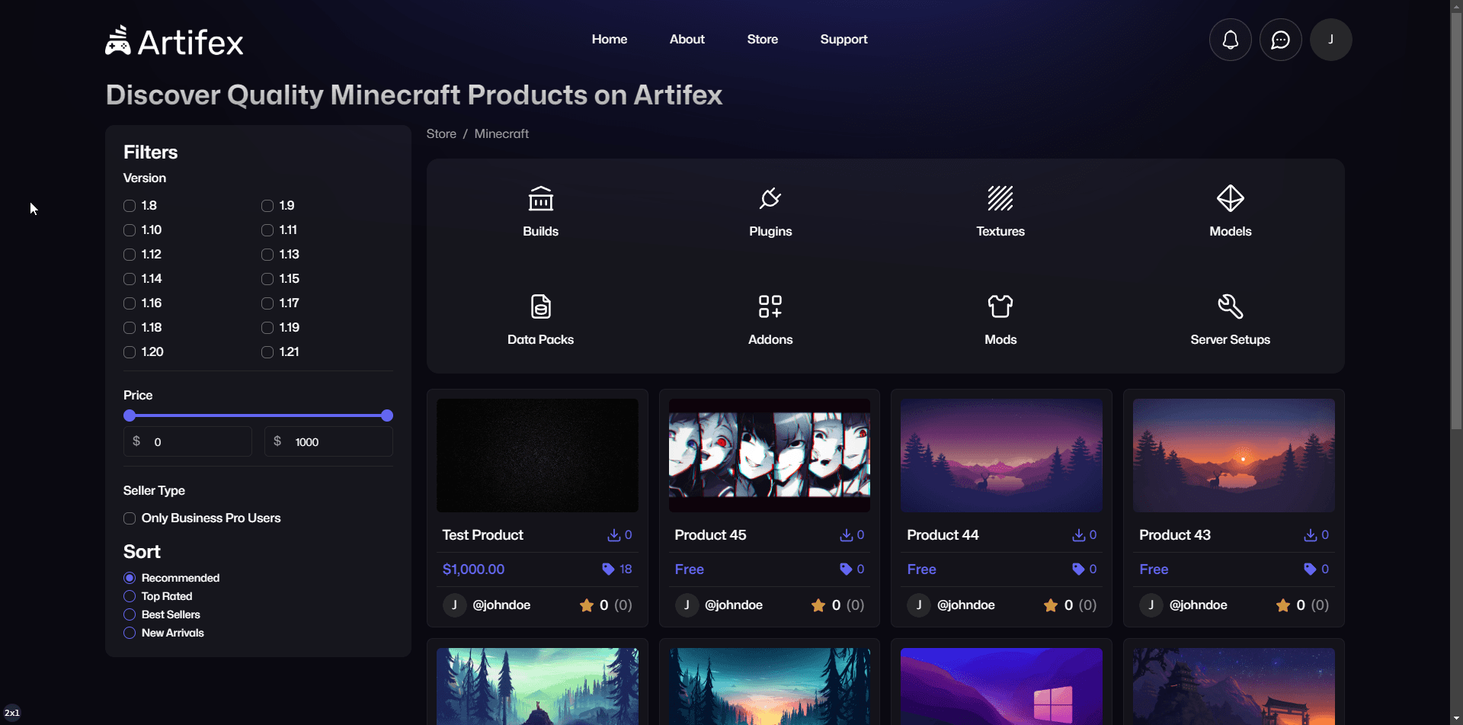Open the notifications bell

pyautogui.click(x=1230, y=39)
